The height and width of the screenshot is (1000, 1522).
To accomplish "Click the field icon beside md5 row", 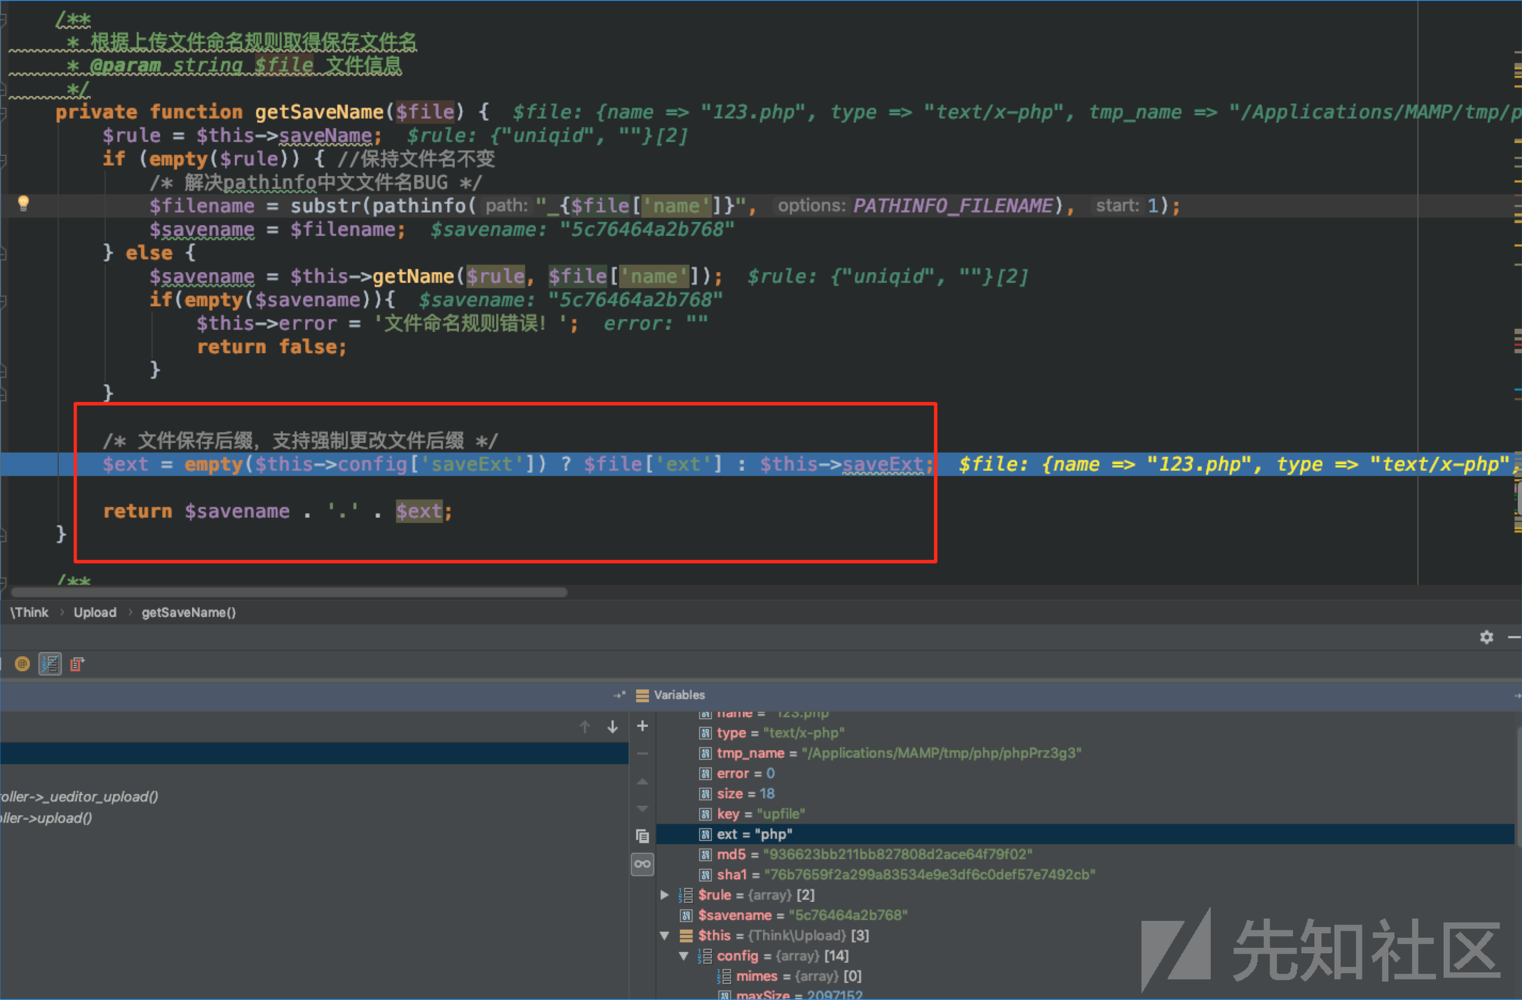I will pyautogui.click(x=705, y=855).
